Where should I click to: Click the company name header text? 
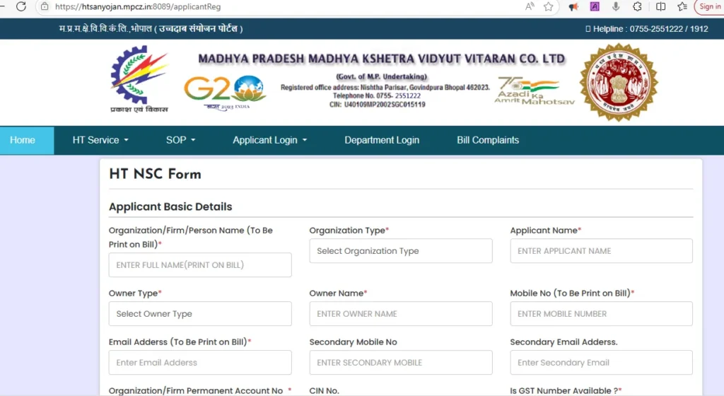(x=381, y=59)
